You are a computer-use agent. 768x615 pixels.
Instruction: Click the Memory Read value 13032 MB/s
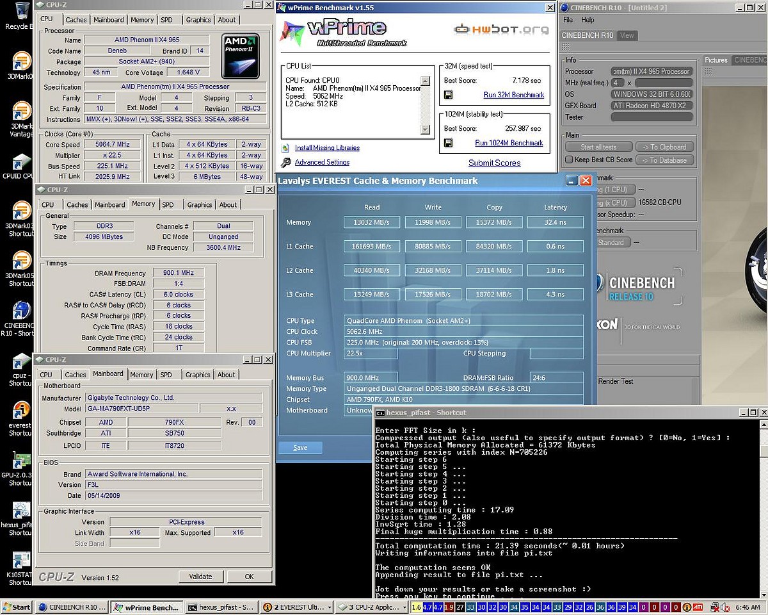[372, 222]
